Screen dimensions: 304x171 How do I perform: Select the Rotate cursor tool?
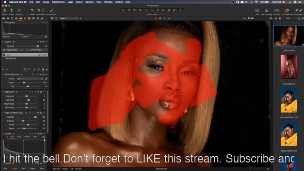[146, 10]
